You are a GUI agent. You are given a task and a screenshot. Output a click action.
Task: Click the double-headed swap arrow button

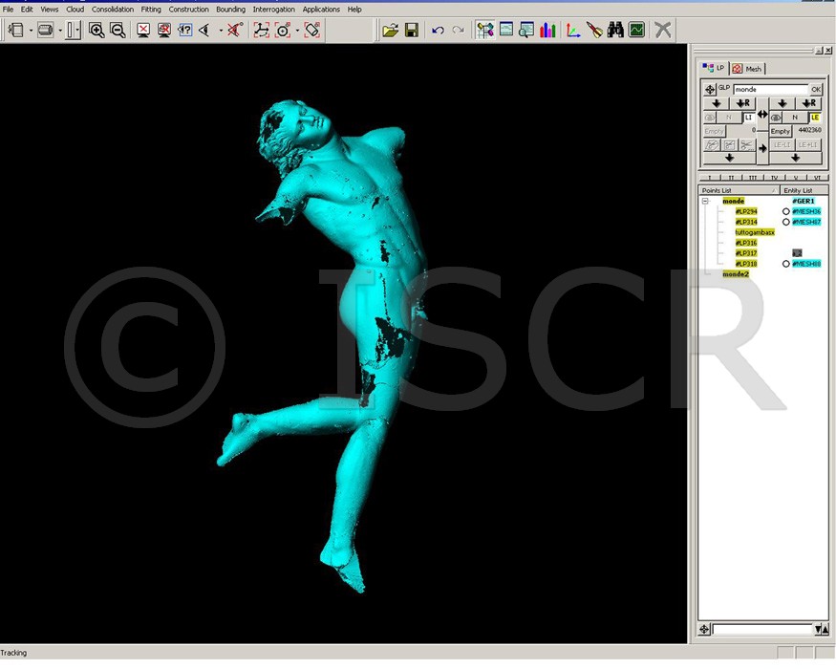click(x=762, y=114)
